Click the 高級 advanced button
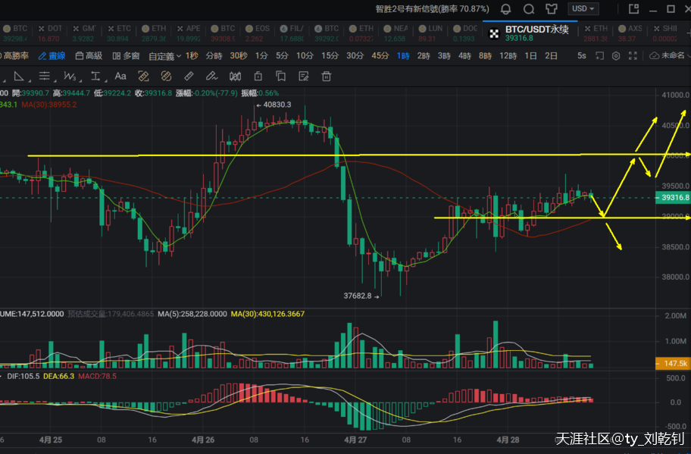 tap(89, 56)
